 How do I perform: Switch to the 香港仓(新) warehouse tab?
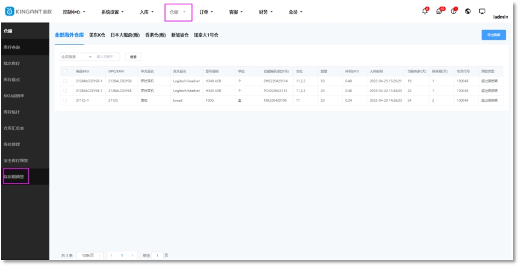pos(155,35)
